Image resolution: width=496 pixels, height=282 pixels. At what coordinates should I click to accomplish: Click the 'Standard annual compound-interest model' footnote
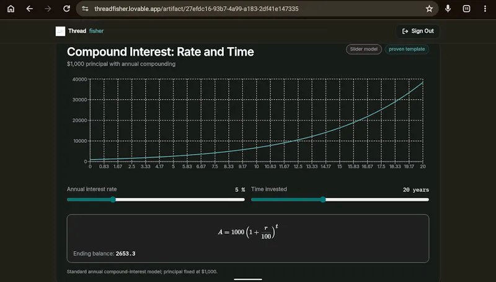(x=142, y=271)
